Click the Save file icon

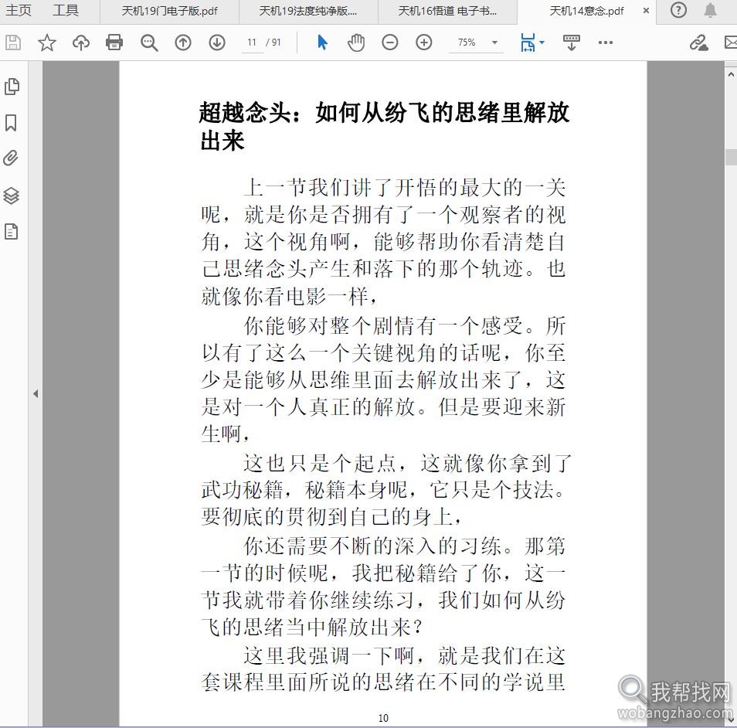coord(12,43)
